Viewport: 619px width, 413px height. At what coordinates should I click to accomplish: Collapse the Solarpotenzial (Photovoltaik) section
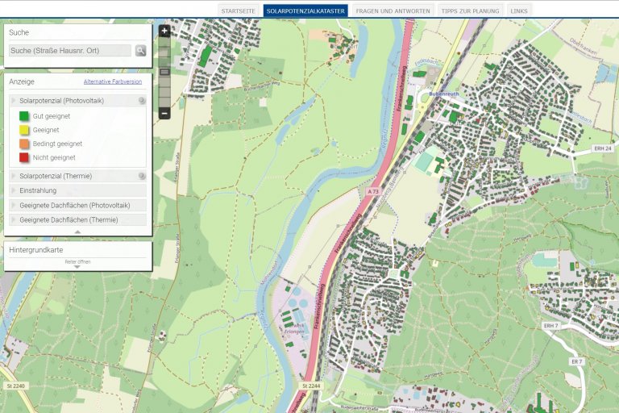(x=56, y=101)
